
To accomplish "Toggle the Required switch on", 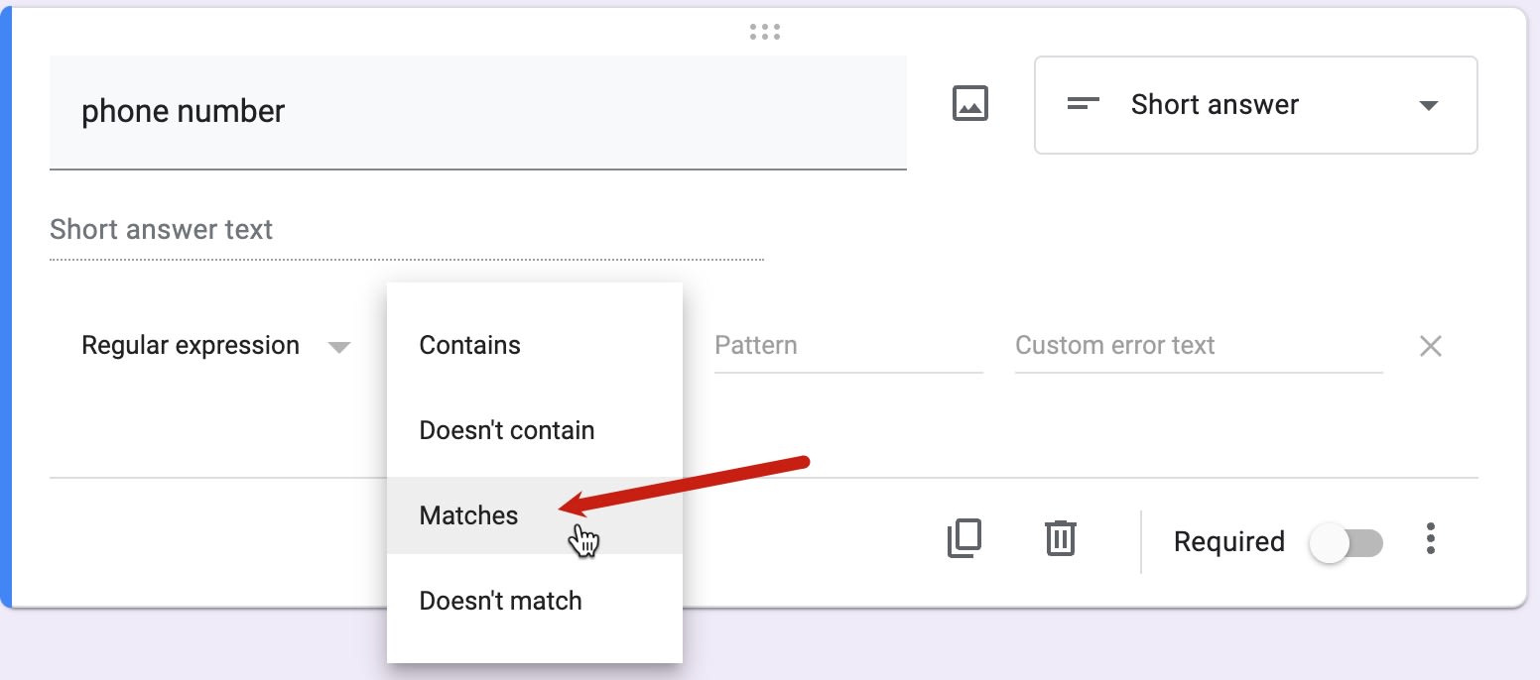I will click(1346, 542).
